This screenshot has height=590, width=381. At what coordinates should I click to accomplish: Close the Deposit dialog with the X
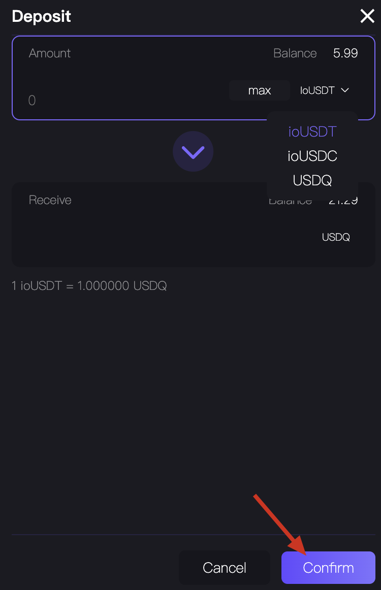(367, 17)
